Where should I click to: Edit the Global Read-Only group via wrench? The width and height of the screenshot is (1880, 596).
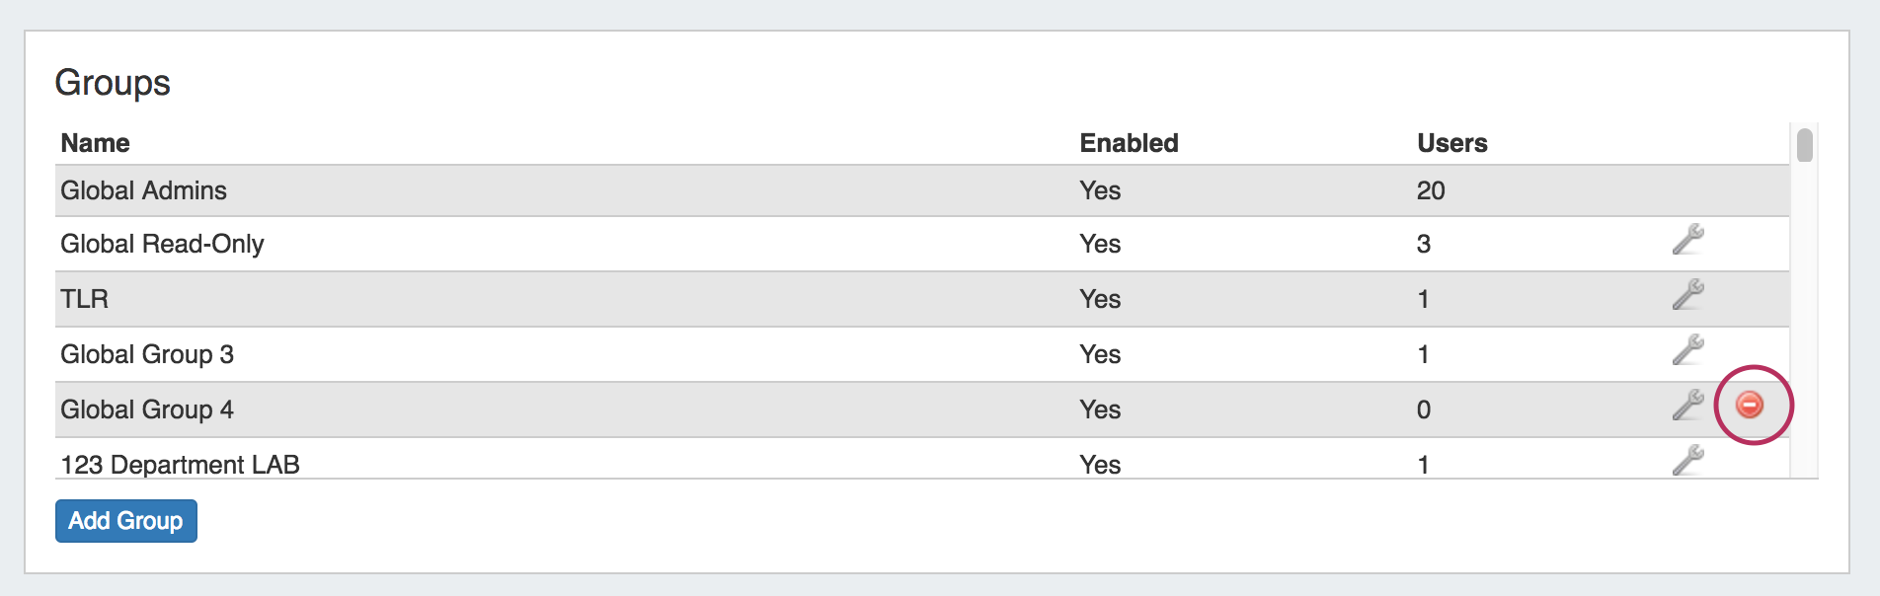click(1687, 240)
